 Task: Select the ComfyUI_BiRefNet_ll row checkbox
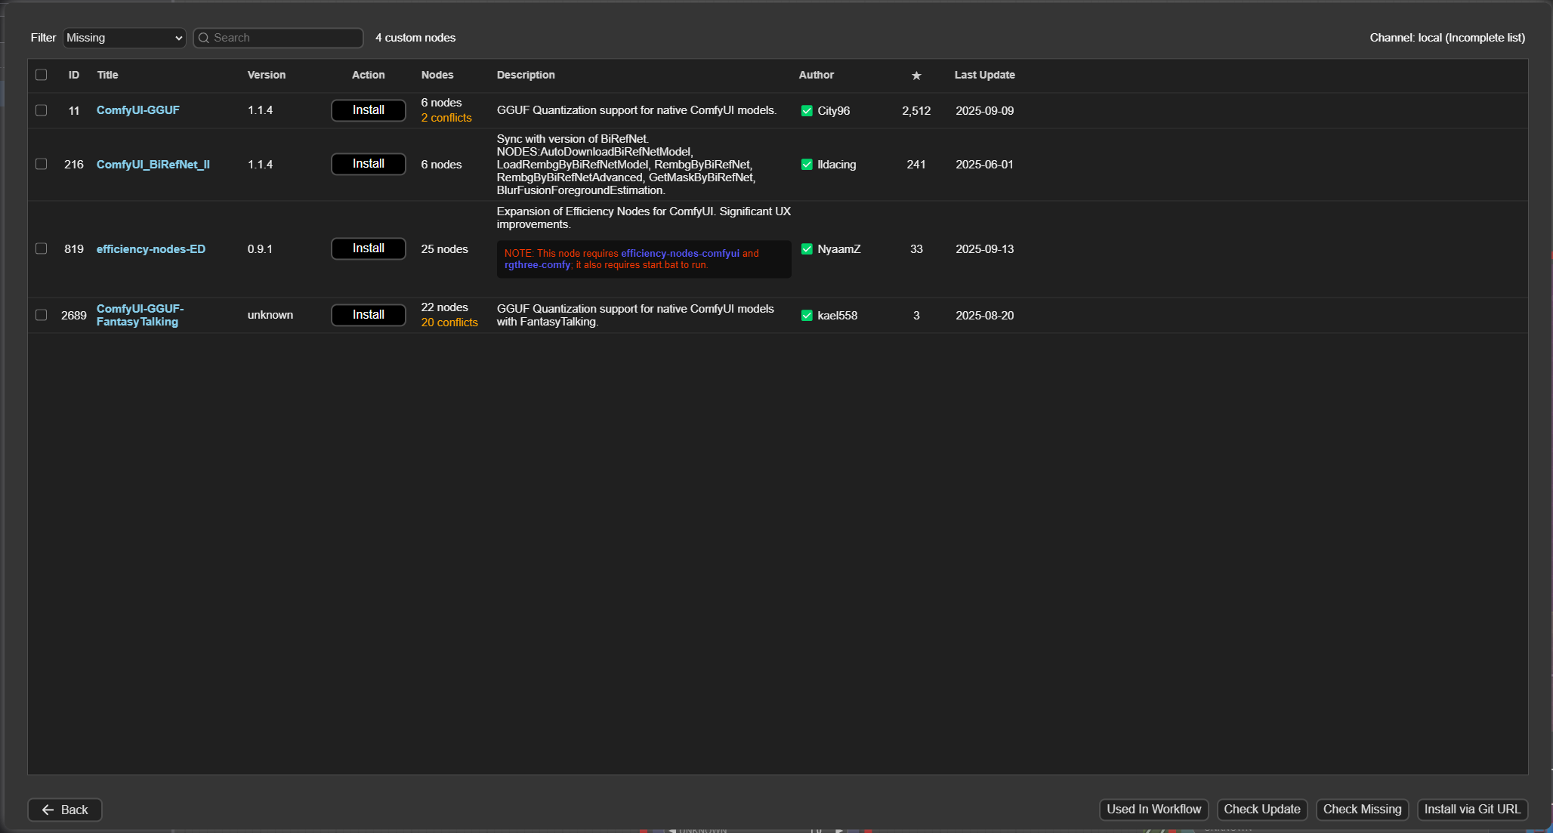point(42,164)
